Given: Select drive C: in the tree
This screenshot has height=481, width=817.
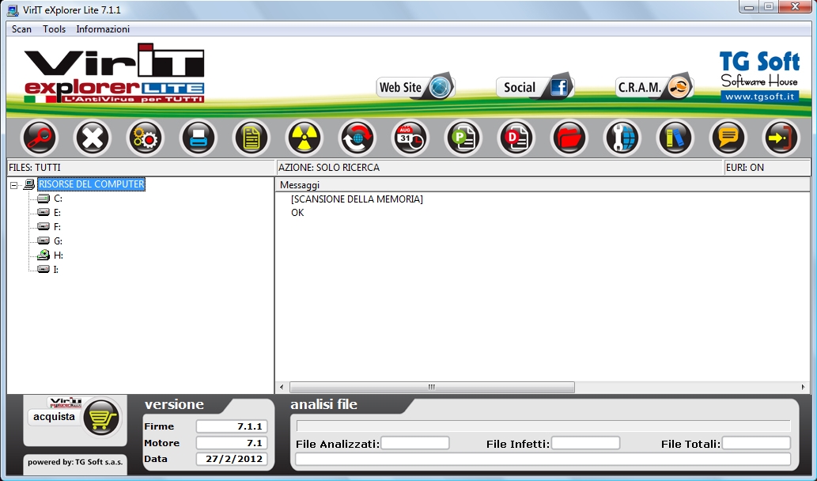Looking at the screenshot, I should pos(58,199).
